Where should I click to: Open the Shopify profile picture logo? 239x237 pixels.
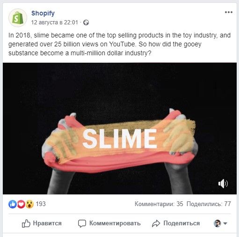click(18, 18)
